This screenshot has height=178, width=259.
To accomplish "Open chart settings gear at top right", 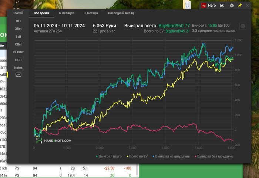I will coord(243,26).
